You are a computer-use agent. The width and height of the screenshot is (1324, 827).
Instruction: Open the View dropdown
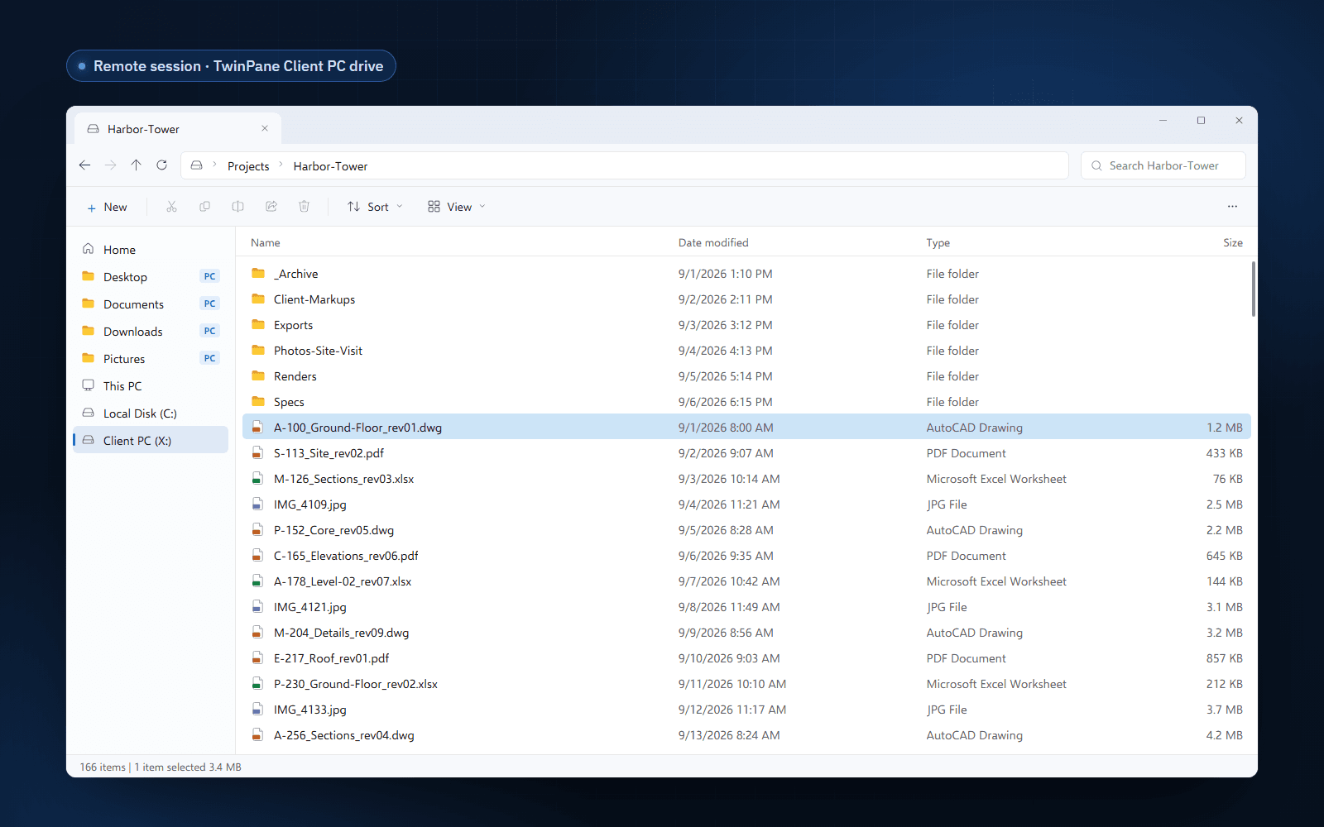457,207
